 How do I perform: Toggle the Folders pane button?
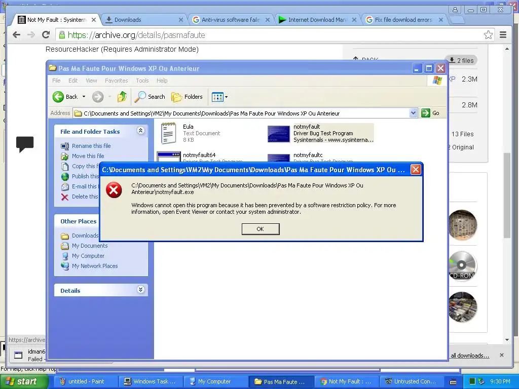pos(187,97)
